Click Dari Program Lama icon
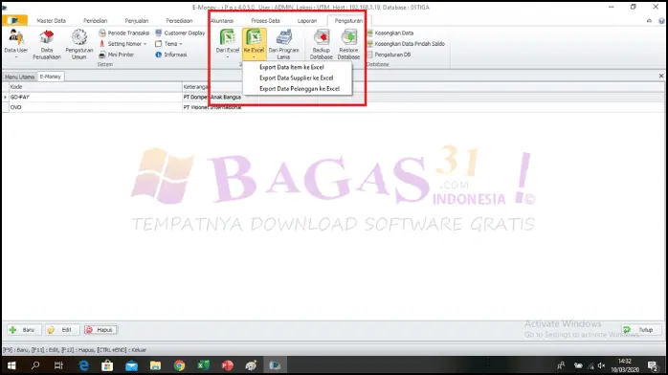The width and height of the screenshot is (668, 375). point(283,37)
